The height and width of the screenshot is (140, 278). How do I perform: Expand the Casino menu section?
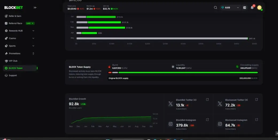tap(33, 38)
